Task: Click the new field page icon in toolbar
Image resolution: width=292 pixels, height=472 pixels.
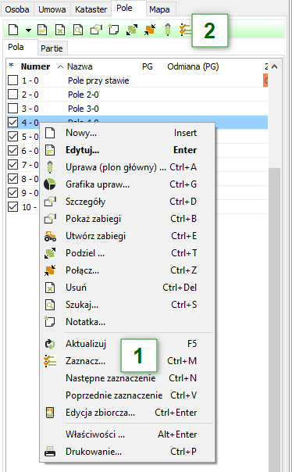Action: (x=13, y=30)
